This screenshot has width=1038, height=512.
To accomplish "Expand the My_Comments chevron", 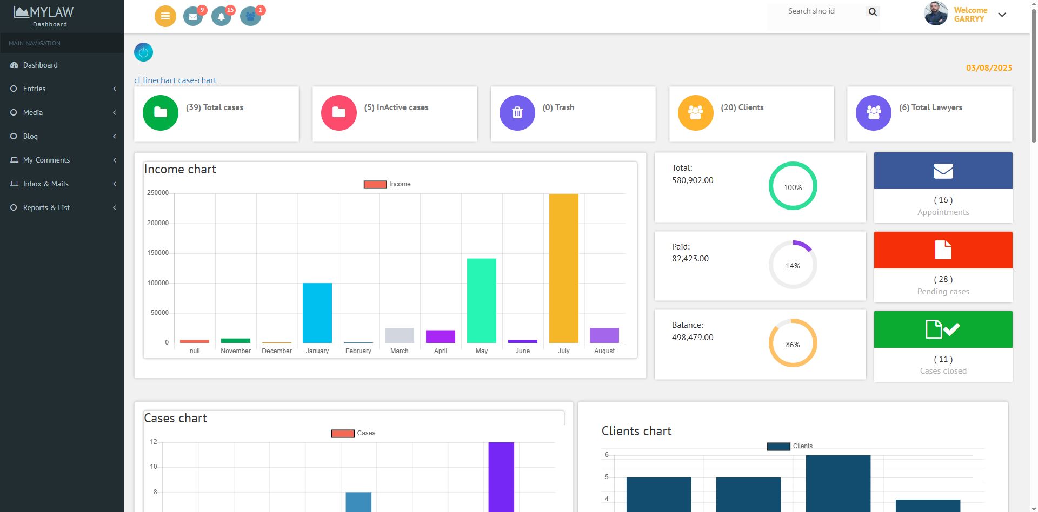I will 115,160.
